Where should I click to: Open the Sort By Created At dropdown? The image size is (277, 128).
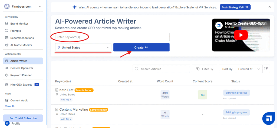[x=240, y=69]
